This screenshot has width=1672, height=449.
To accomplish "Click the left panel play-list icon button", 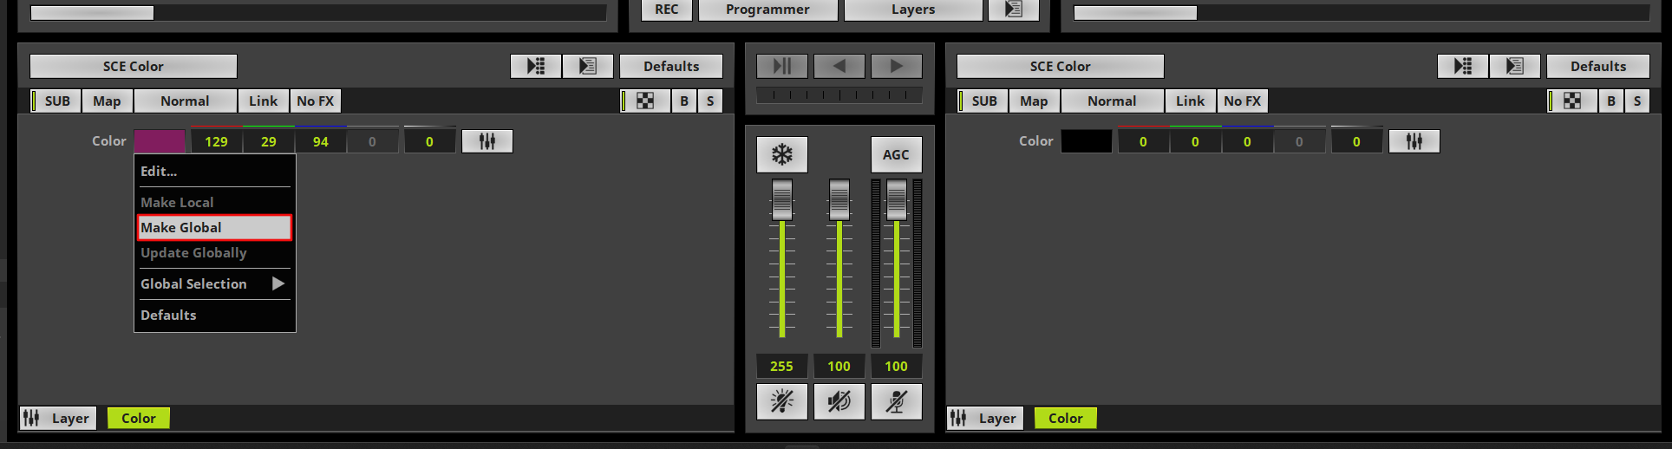I will (536, 66).
